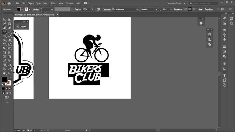Pick the Blend tool
Screen dimensions: 235x132
10,61
